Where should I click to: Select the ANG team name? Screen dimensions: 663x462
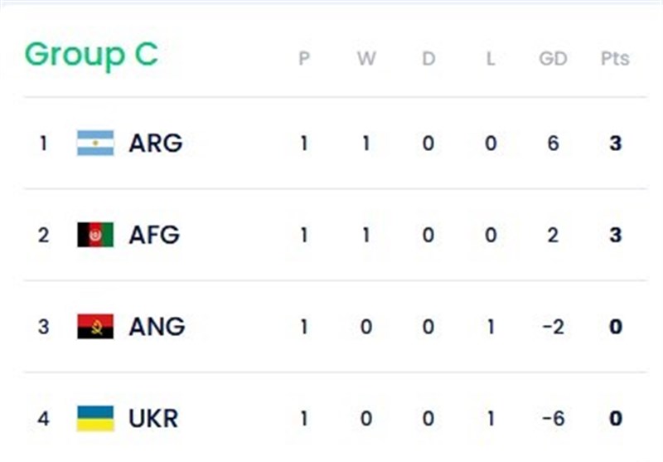pyautogui.click(x=156, y=327)
